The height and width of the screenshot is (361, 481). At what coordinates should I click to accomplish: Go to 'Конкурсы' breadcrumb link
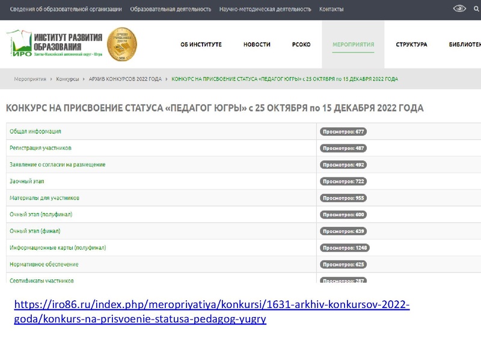tap(67, 79)
